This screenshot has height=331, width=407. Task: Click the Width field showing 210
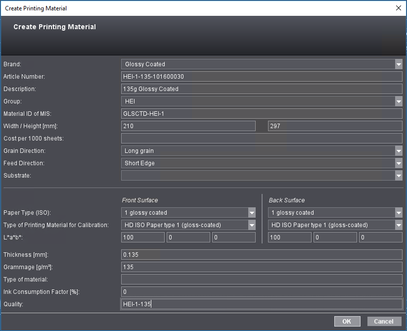[x=188, y=126]
